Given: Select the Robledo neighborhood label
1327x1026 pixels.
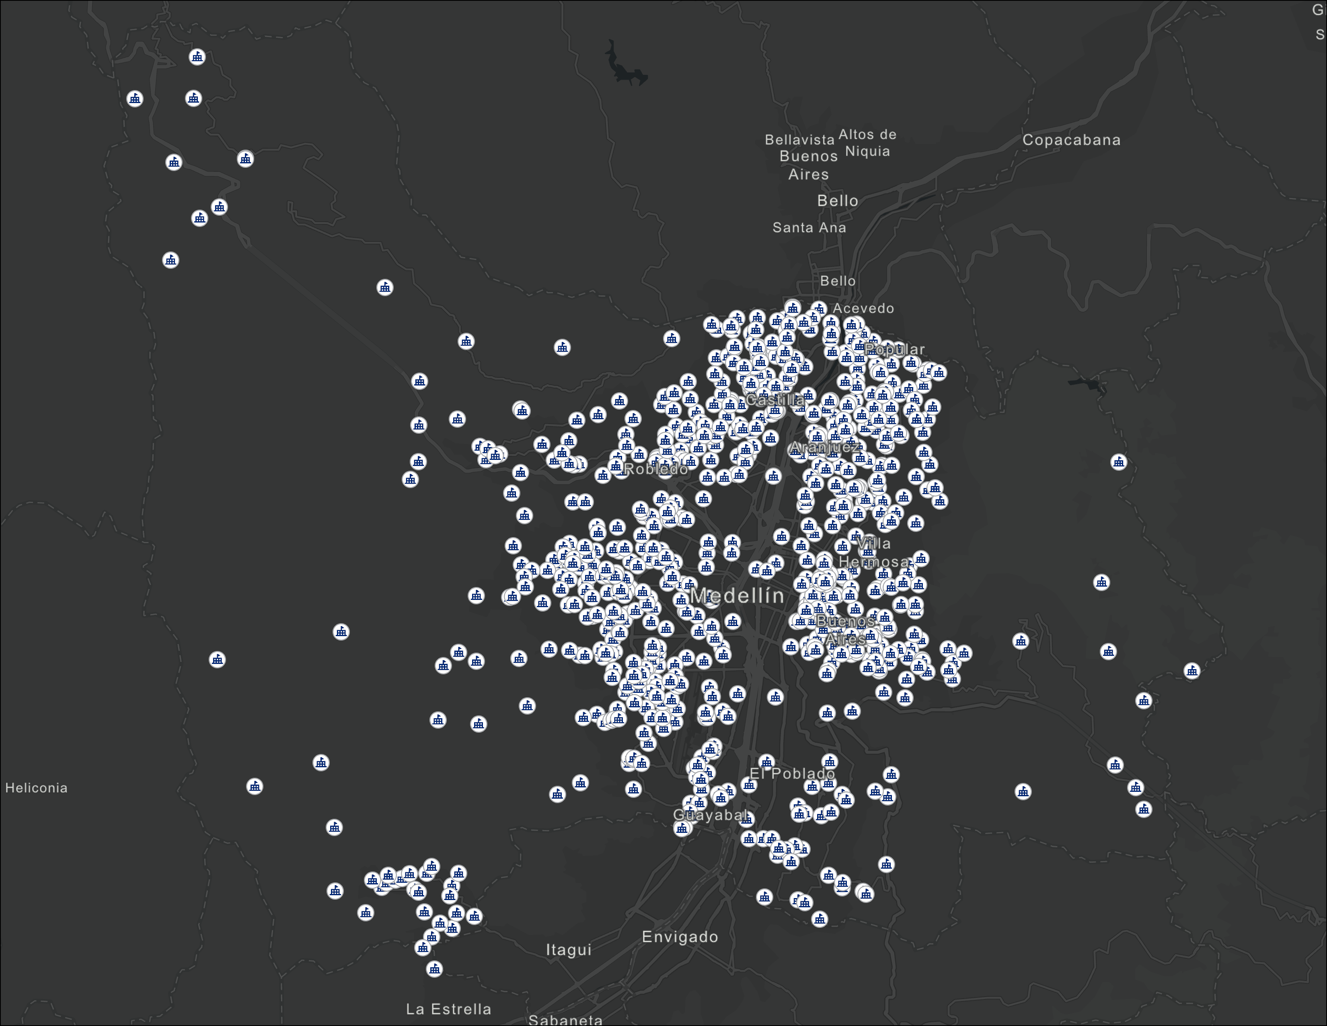Looking at the screenshot, I should pyautogui.click(x=656, y=469).
